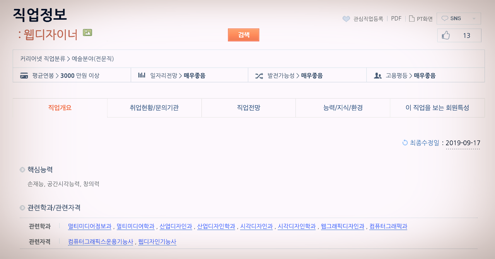Open the SNS dropdown arrow

pos(474,19)
